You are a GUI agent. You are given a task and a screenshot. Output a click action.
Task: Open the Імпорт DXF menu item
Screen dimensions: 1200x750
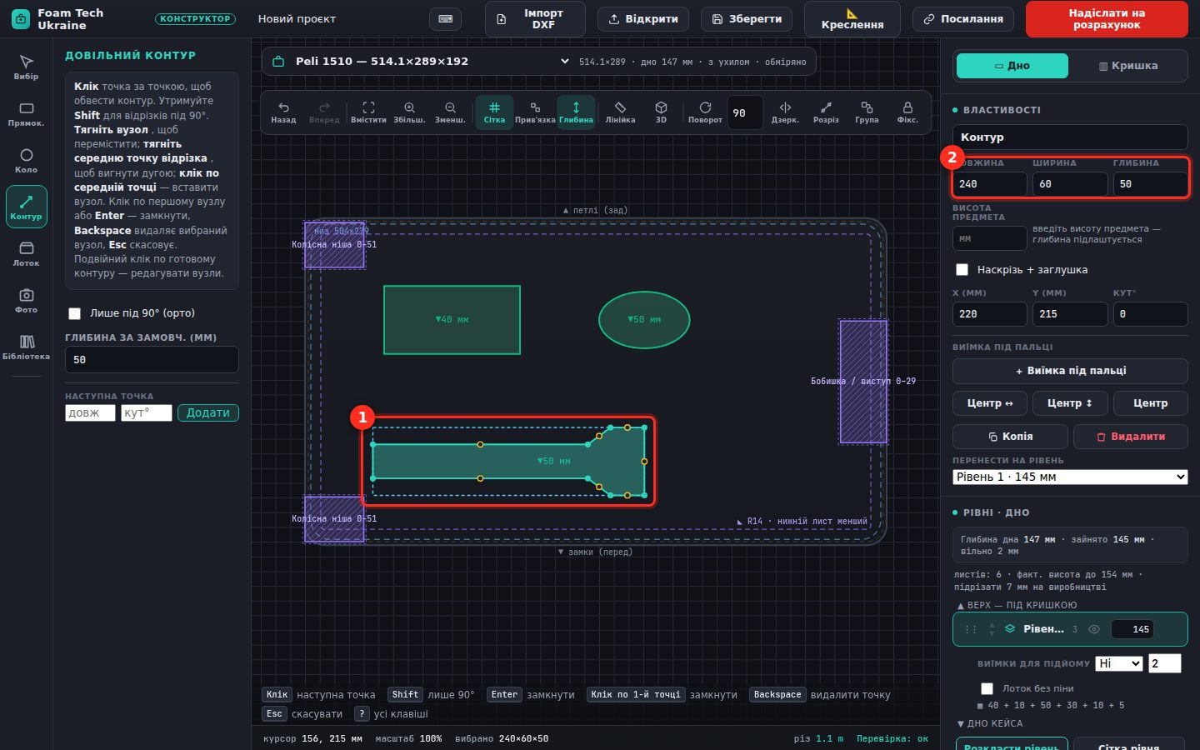535,19
